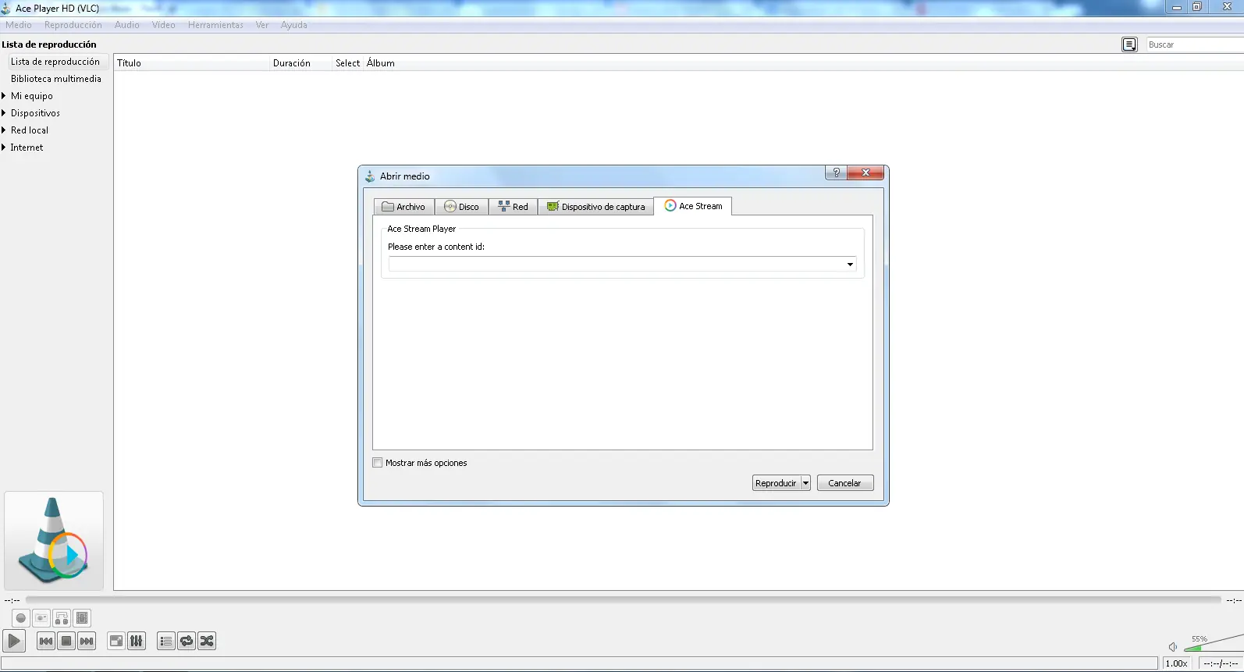Toggle shuffle random playback
Image resolution: width=1244 pixels, height=672 pixels.
click(207, 641)
